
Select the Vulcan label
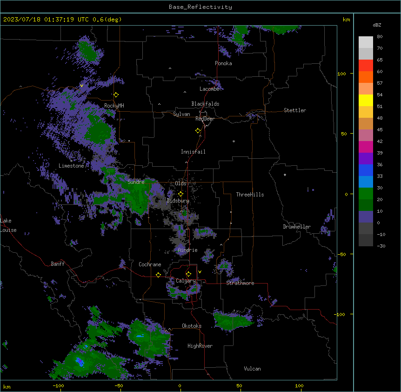point(253,369)
